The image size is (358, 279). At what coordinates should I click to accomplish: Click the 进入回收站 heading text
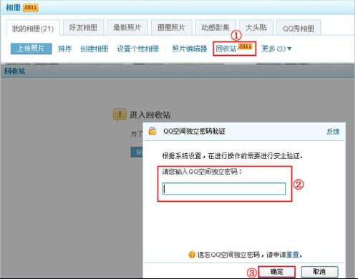coord(150,115)
